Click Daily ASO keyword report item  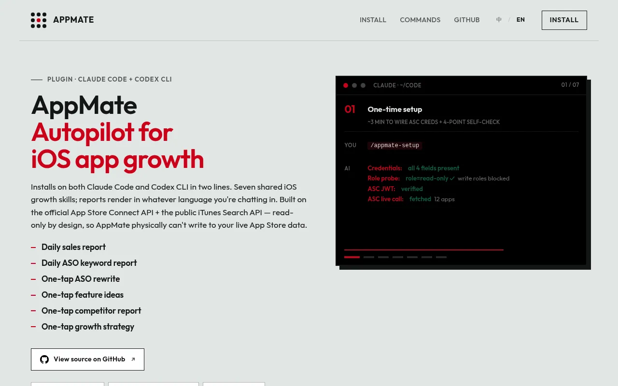click(x=89, y=263)
